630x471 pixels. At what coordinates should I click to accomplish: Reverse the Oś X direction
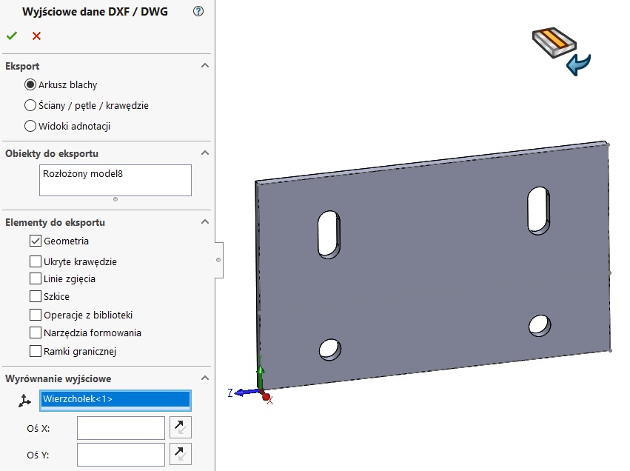pos(181,427)
